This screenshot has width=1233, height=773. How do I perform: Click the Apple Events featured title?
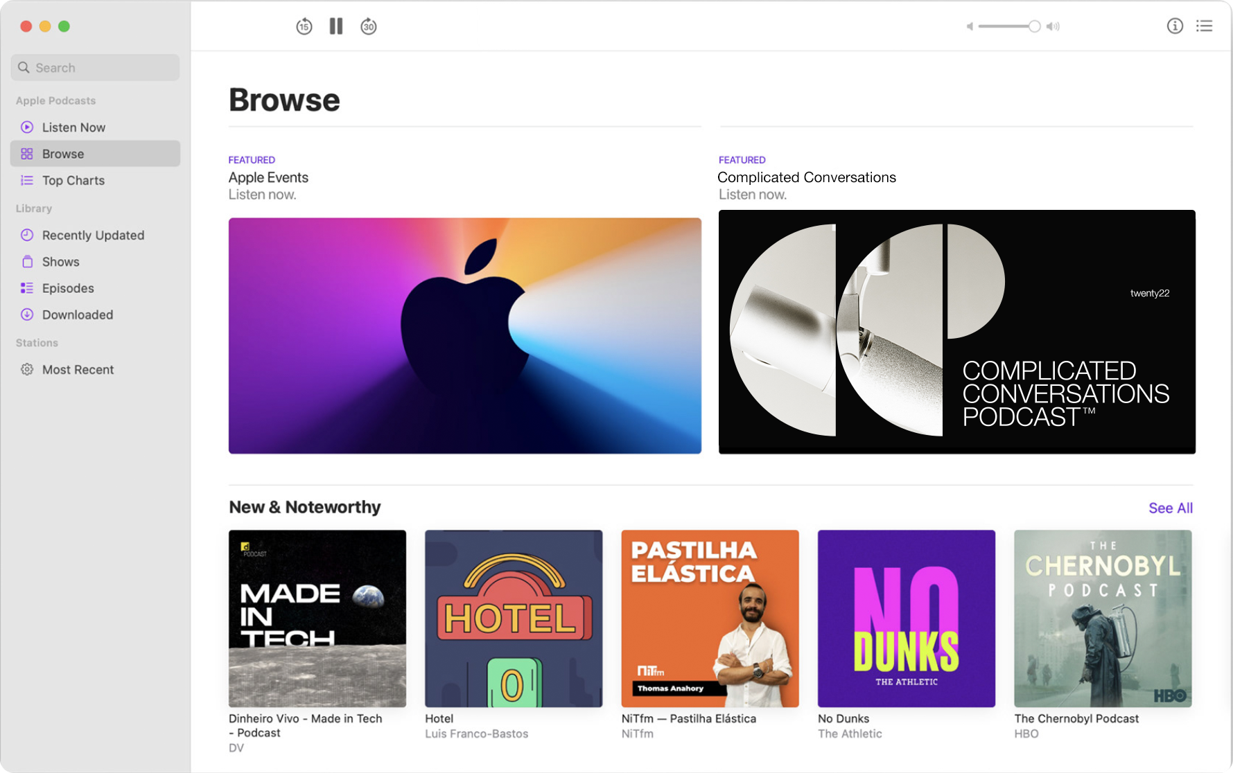click(x=268, y=177)
